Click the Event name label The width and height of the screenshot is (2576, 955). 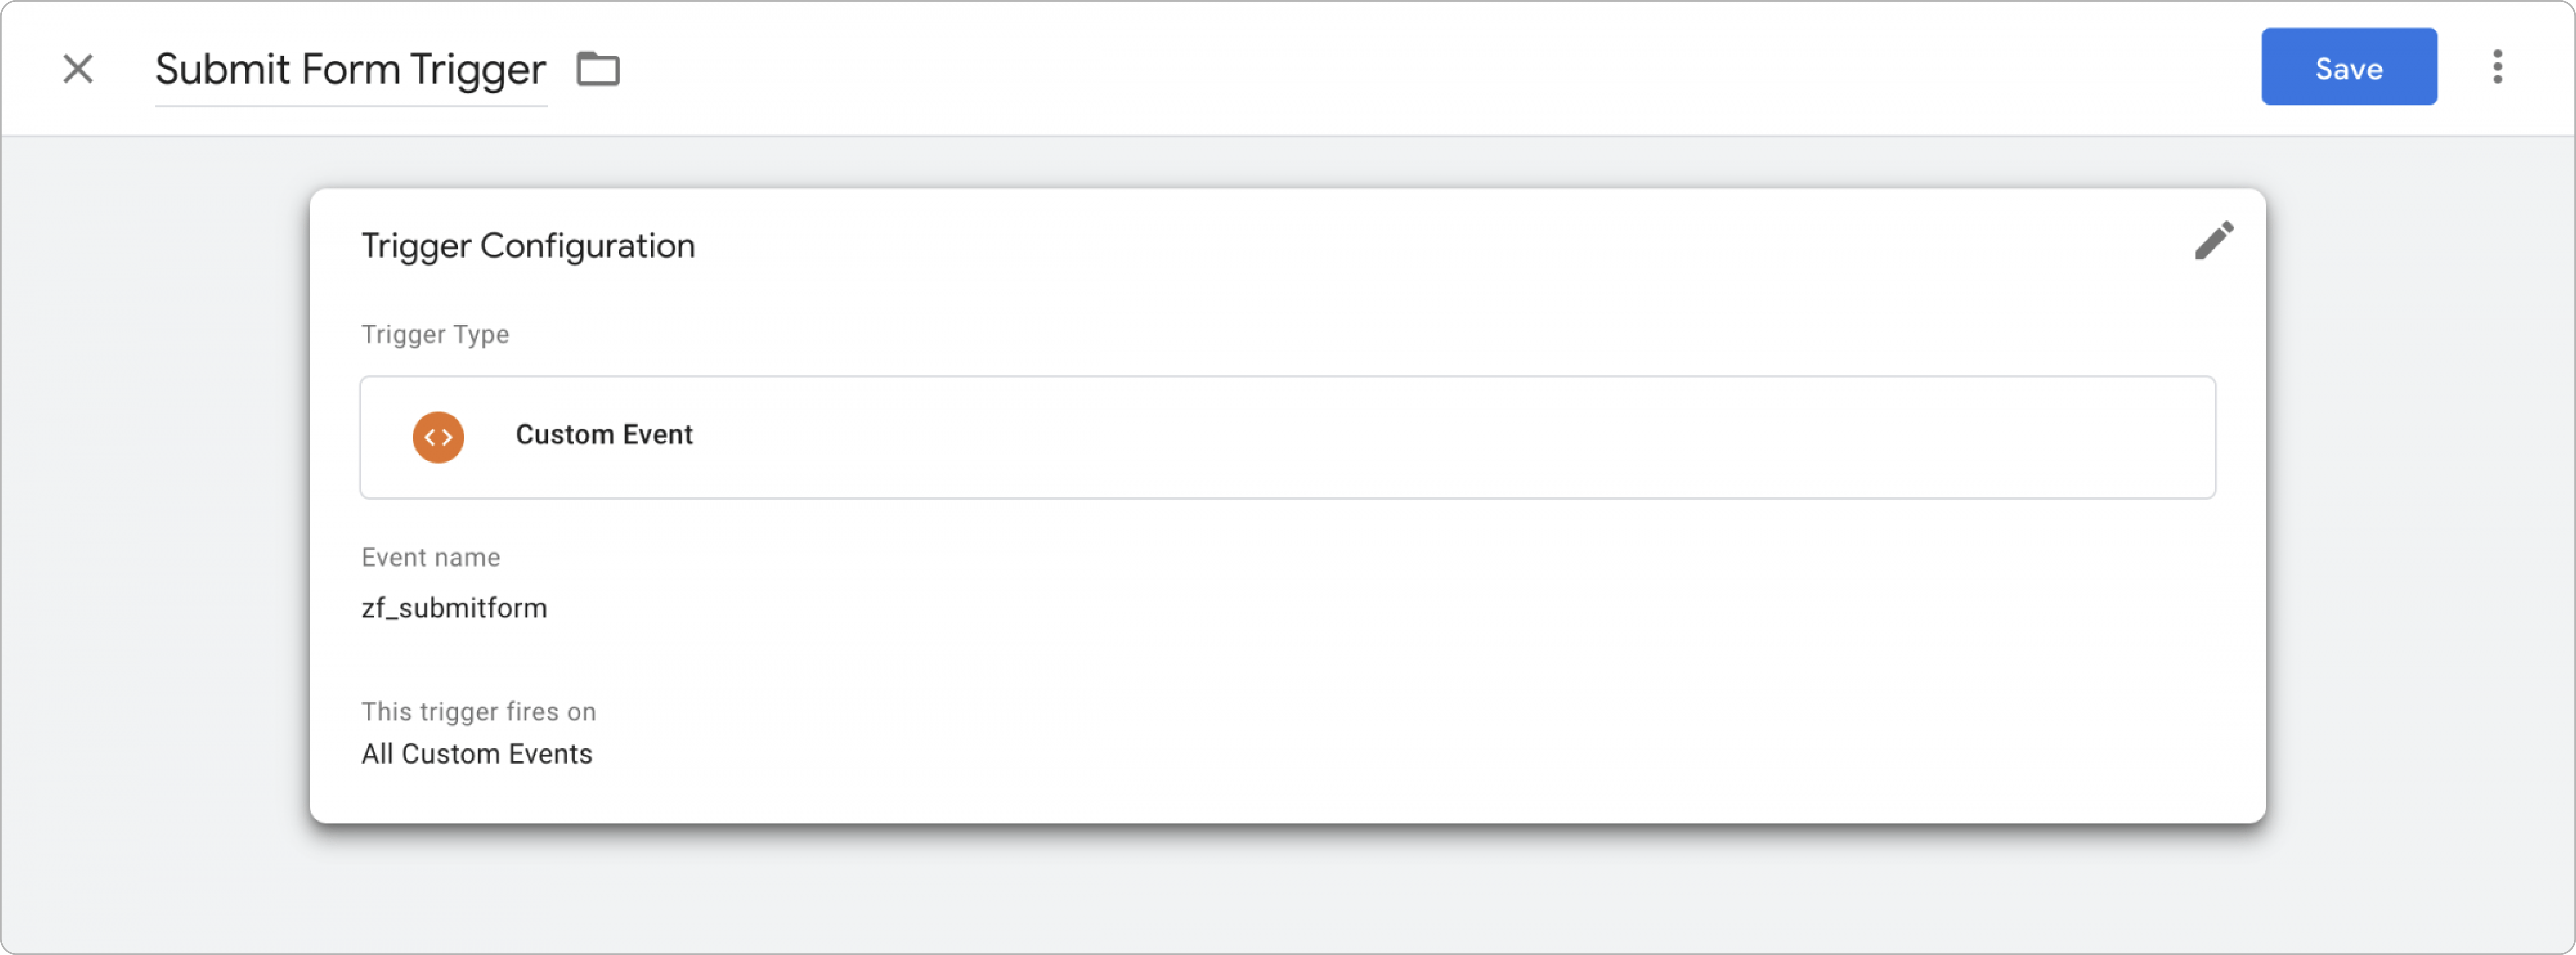430,557
